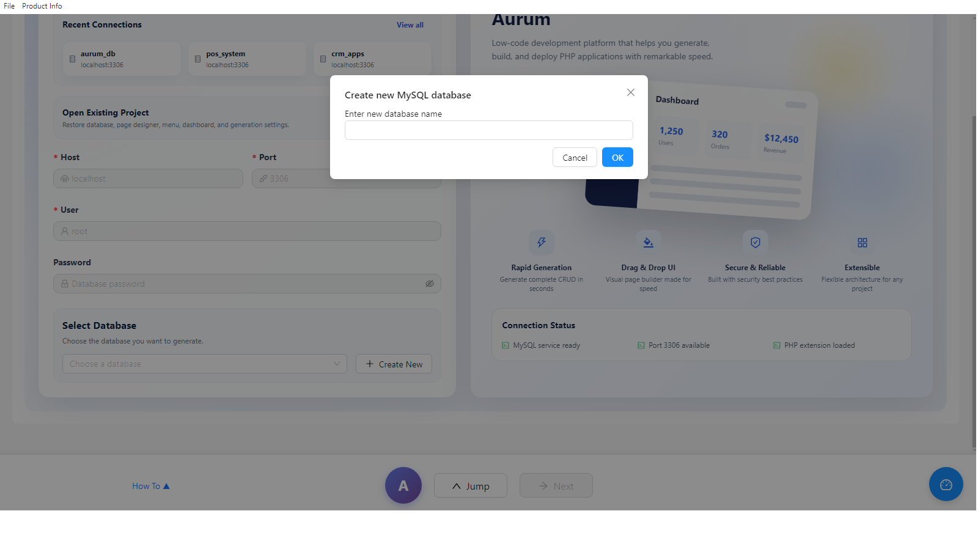The image size is (978, 533).
Task: Select the aurum_db recent connection
Action: tap(122, 59)
